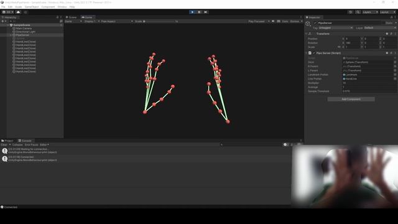398x224 pixels.
Task: Open the Layer Default dropdown
Action: (380, 27)
